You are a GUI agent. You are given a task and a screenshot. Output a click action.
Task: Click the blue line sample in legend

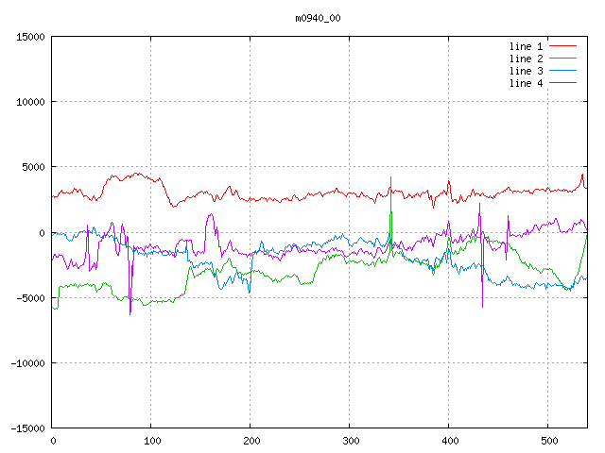coord(562,71)
